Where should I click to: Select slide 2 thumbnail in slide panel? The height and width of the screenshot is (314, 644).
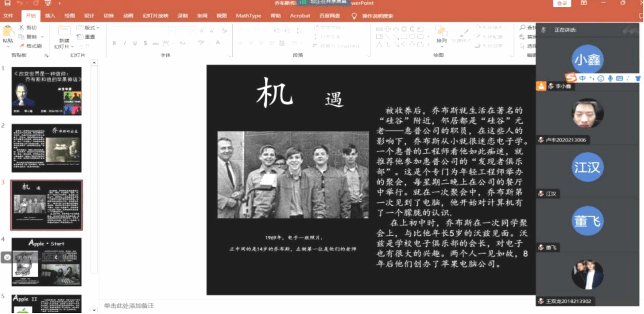pos(47,148)
